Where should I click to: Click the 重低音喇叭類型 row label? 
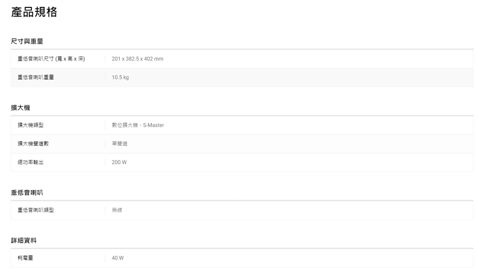36,210
